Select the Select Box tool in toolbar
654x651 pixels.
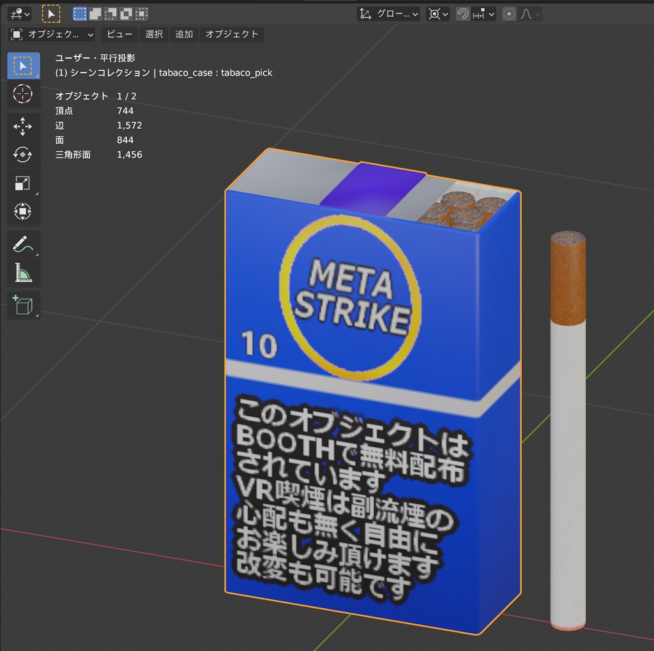point(24,66)
